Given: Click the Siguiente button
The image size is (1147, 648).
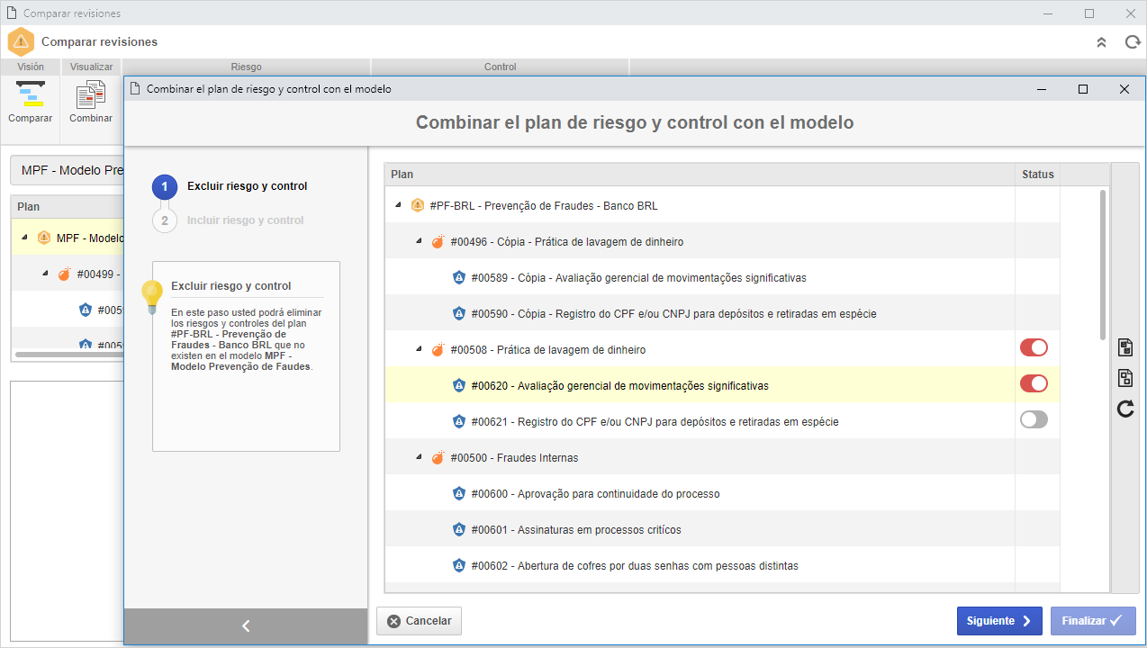Looking at the screenshot, I should (999, 621).
